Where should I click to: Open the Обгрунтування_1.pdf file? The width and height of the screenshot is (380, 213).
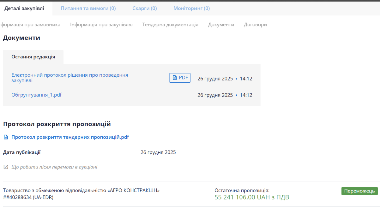[x=36, y=95]
